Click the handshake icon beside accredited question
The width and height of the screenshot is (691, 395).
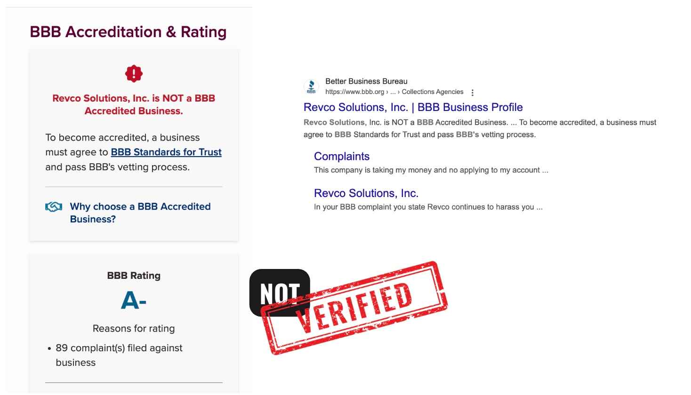click(x=54, y=207)
